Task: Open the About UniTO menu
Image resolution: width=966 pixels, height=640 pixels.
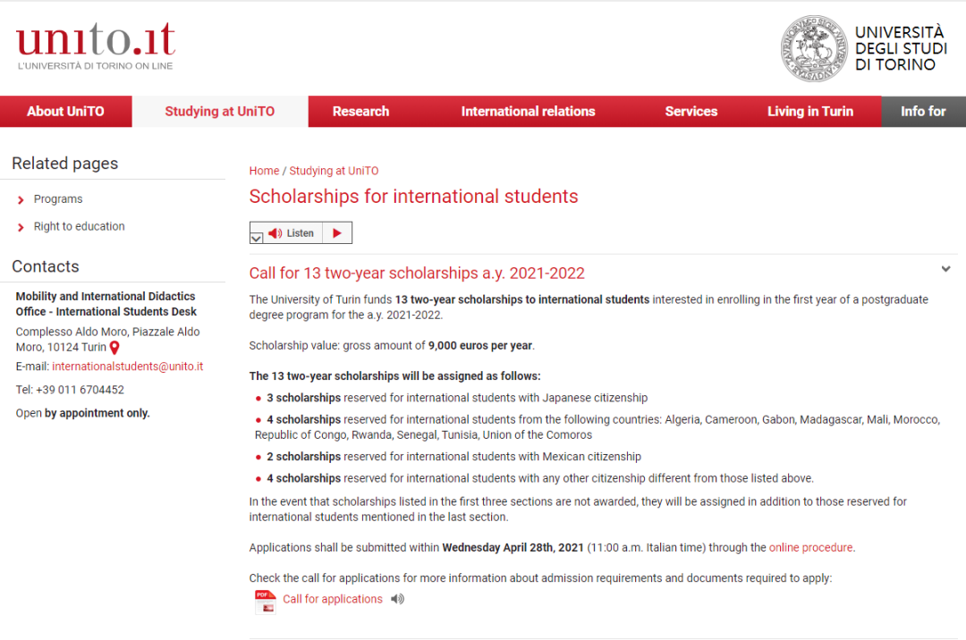Action: pyautogui.click(x=66, y=112)
